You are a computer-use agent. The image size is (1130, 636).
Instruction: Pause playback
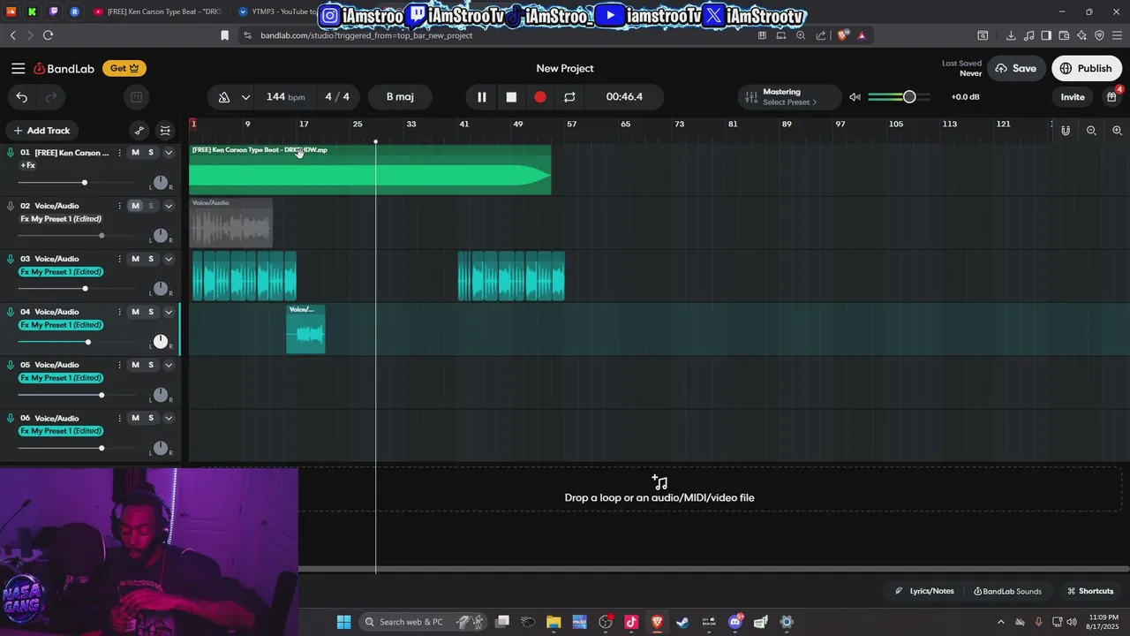point(481,97)
